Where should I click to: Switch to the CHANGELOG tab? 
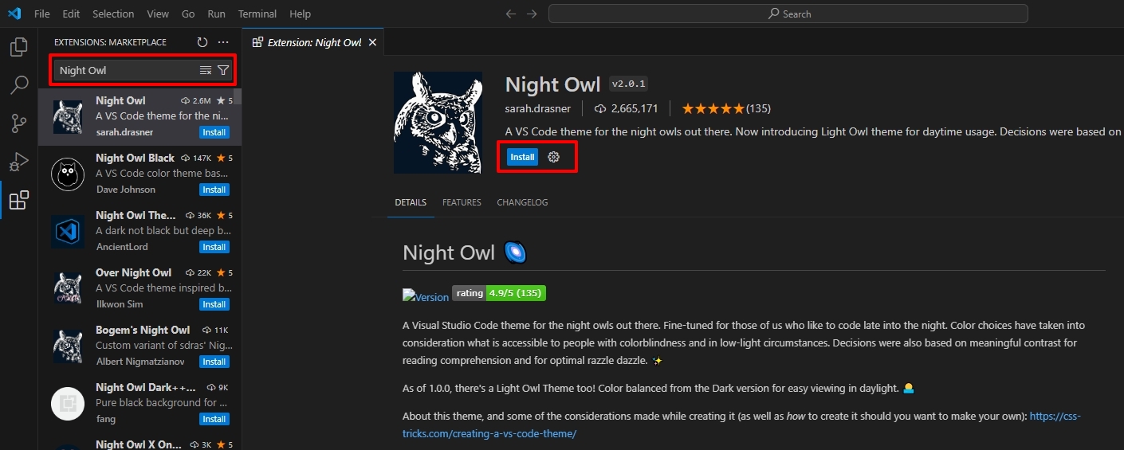click(x=522, y=202)
